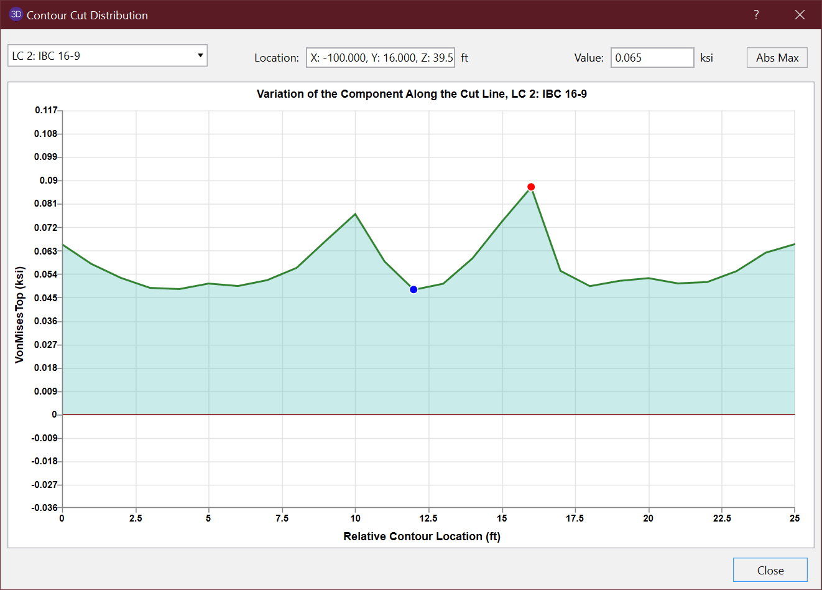Image resolution: width=822 pixels, height=590 pixels.
Task: Click the Close button at bottom right
Action: point(770,570)
